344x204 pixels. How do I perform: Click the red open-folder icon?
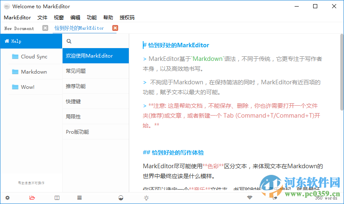(x=32, y=198)
